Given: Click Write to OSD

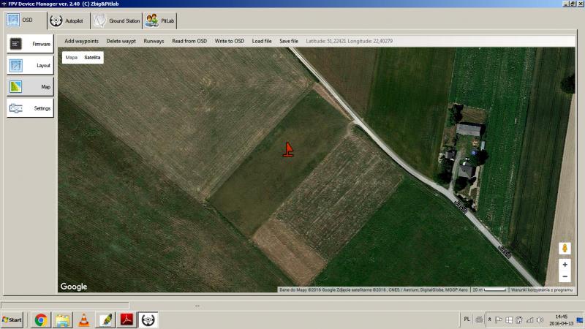Looking at the screenshot, I should click(230, 41).
